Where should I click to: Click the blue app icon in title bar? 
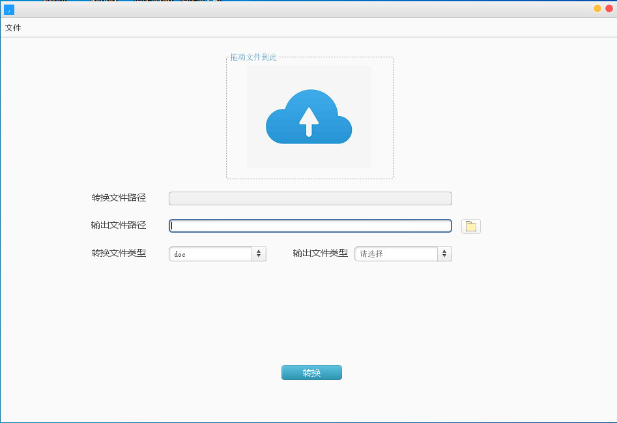9,9
